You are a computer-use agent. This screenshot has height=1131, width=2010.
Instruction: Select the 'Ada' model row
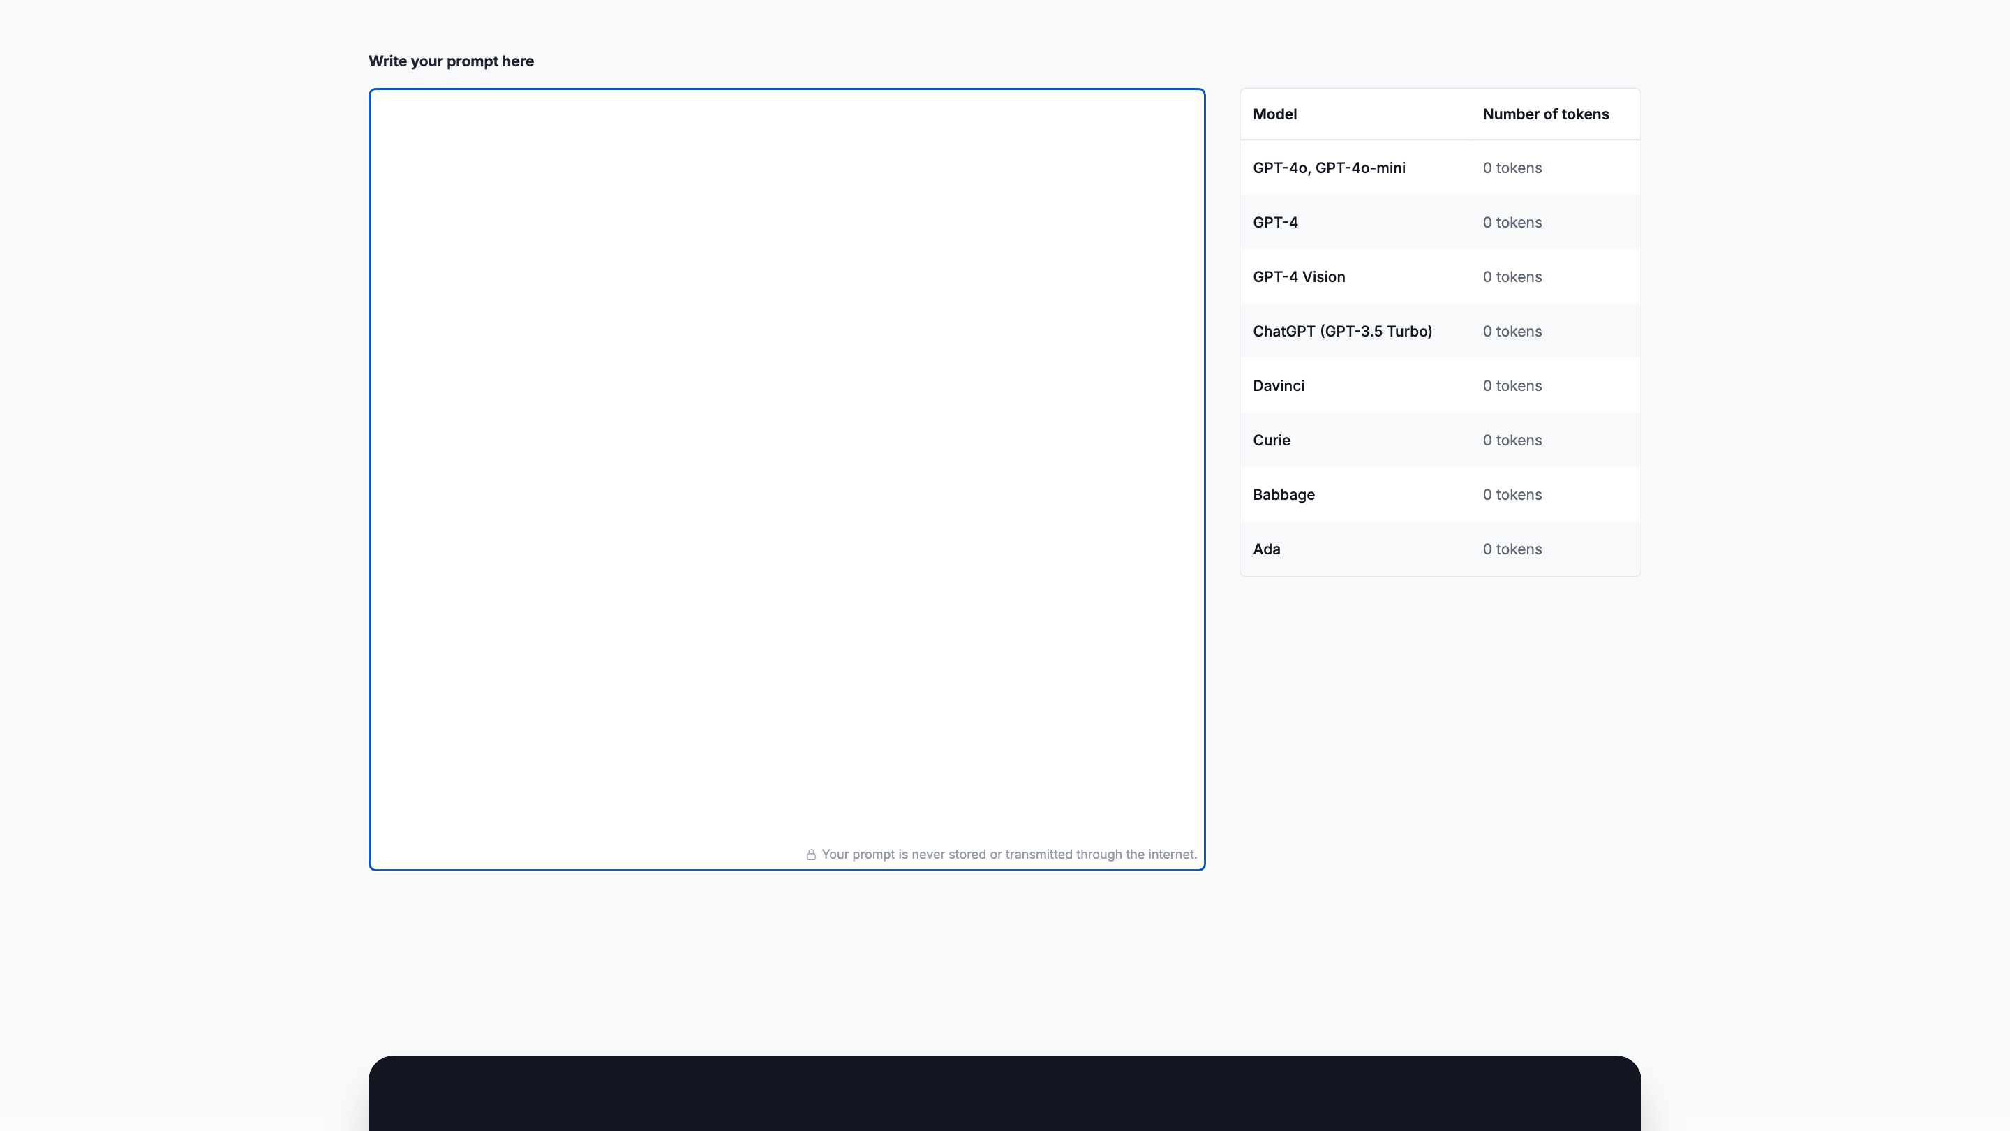tap(1267, 549)
